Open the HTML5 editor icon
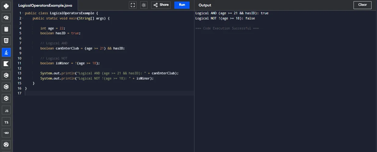The width and height of the screenshot is (377, 152). [6, 41]
